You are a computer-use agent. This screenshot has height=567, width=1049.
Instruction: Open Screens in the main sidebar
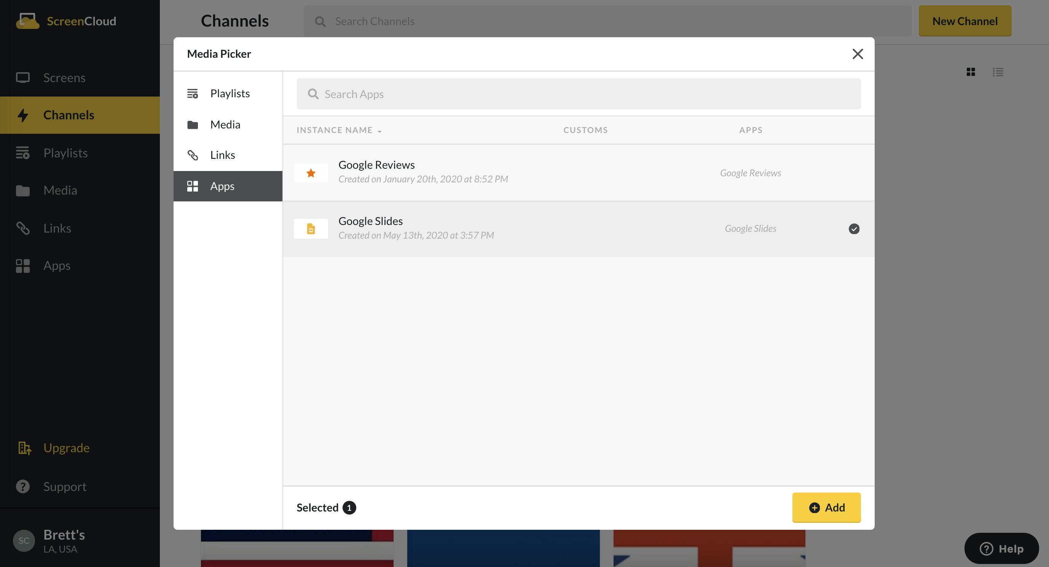tap(80, 78)
